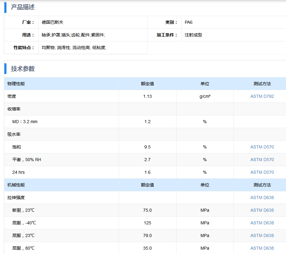Screen dimensions: 286x254
Task: Open the ASTM D792 link in 密度 row
Action: click(x=262, y=96)
